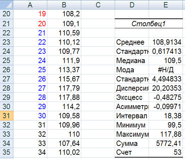Click cell with value 107,64
Screen dimensions: 185x159
[64, 143]
